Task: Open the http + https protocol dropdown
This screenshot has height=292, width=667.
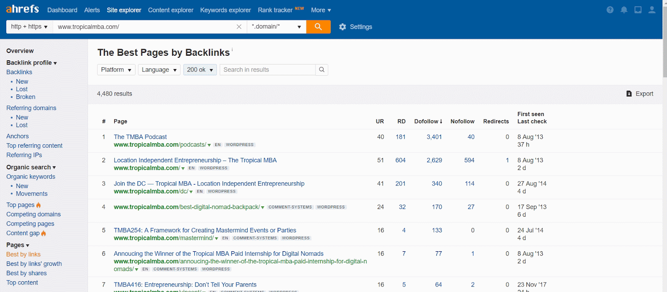Action: coord(29,27)
